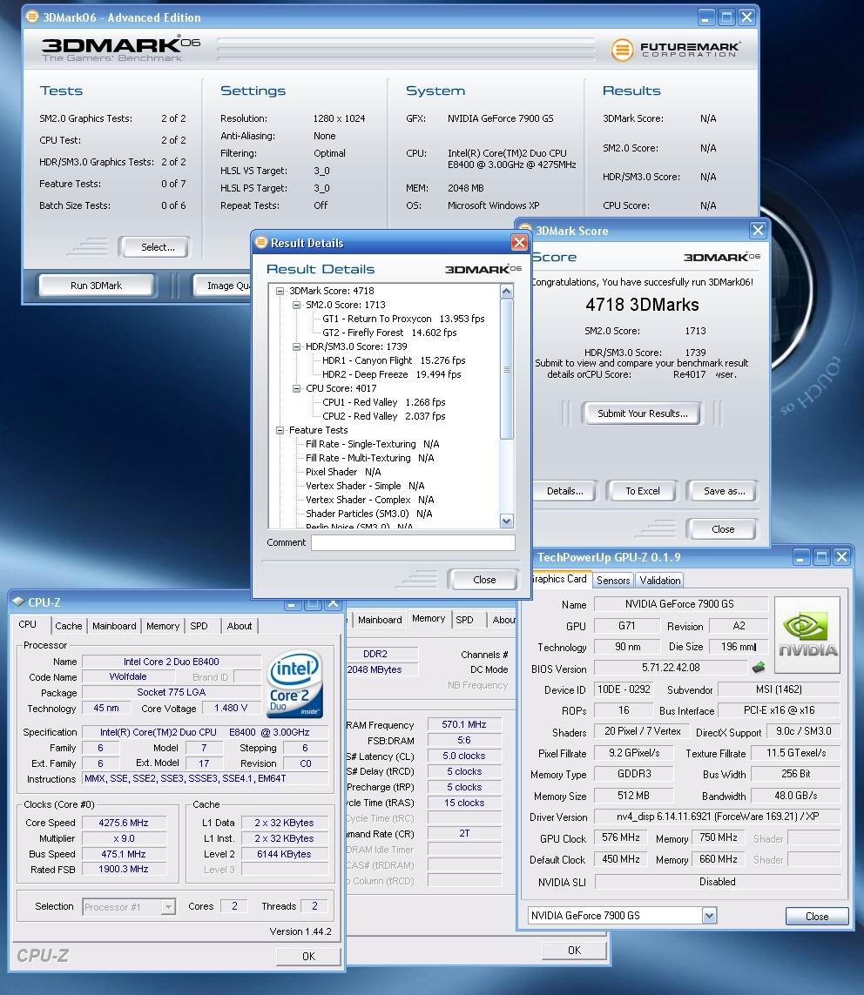This screenshot has height=995, width=864.
Task: Click the RAM Frequency 570.1 MHz value
Action: [464, 724]
